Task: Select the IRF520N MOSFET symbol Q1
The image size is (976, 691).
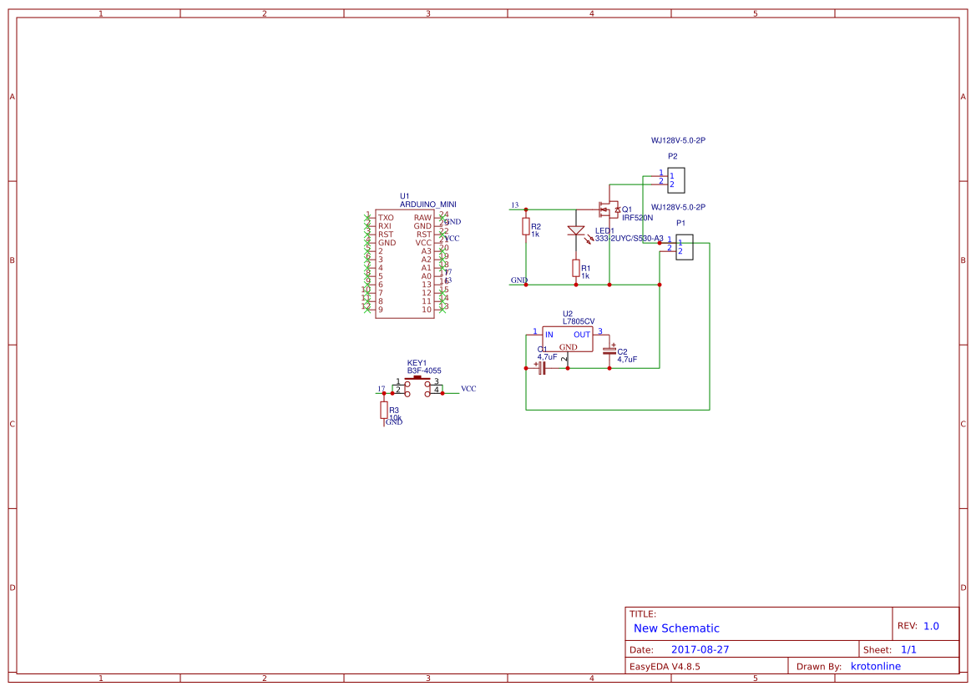Action: [609, 209]
